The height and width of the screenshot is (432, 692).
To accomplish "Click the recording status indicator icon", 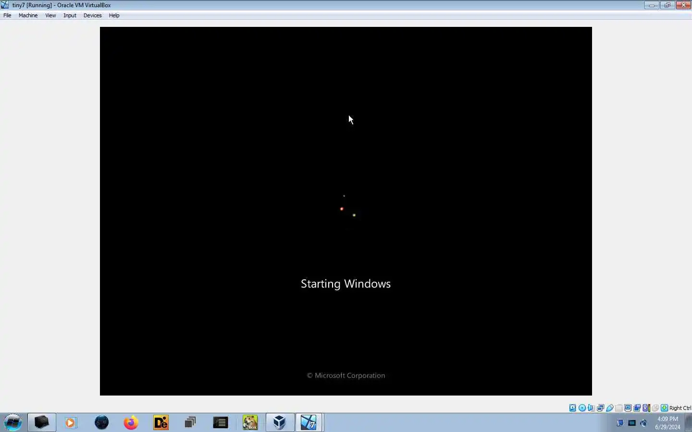I will pyautogui.click(x=637, y=408).
